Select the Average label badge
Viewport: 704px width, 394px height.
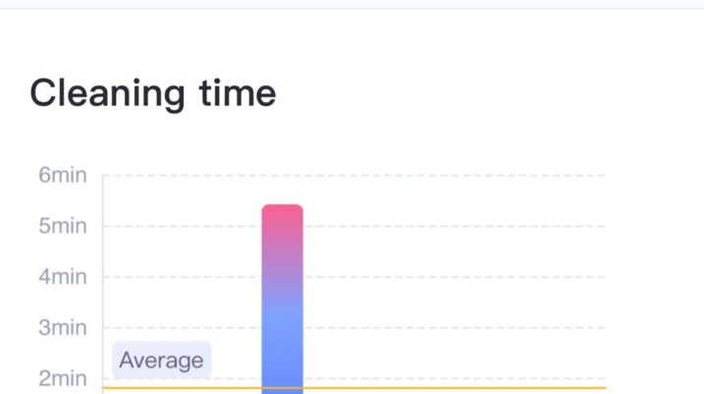coord(161,361)
